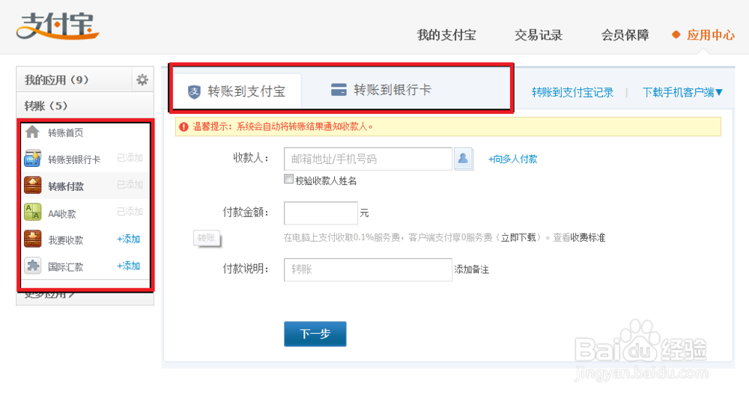Click +添加 beside 我要收款

129,239
